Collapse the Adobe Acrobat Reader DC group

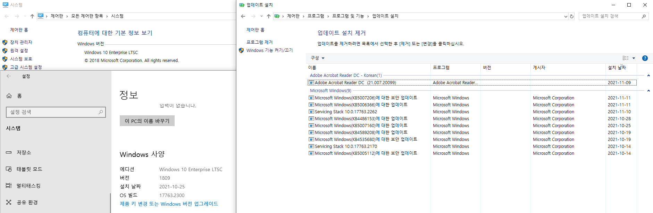click(x=648, y=76)
